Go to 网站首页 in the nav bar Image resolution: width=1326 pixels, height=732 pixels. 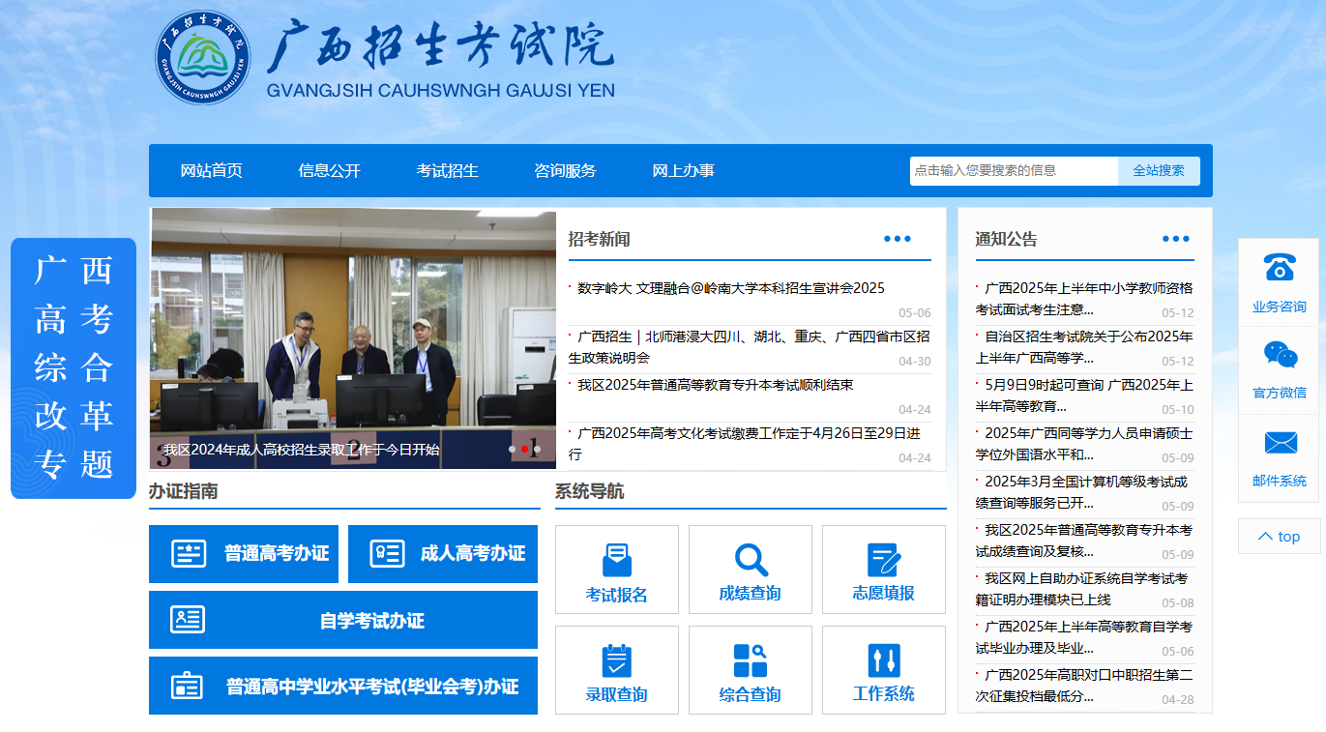click(211, 171)
